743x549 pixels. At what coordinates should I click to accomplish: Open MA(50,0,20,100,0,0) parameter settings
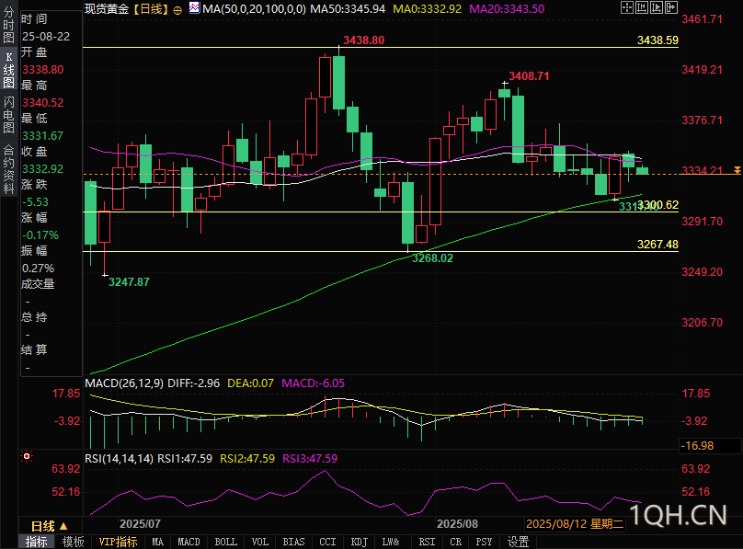(254, 9)
